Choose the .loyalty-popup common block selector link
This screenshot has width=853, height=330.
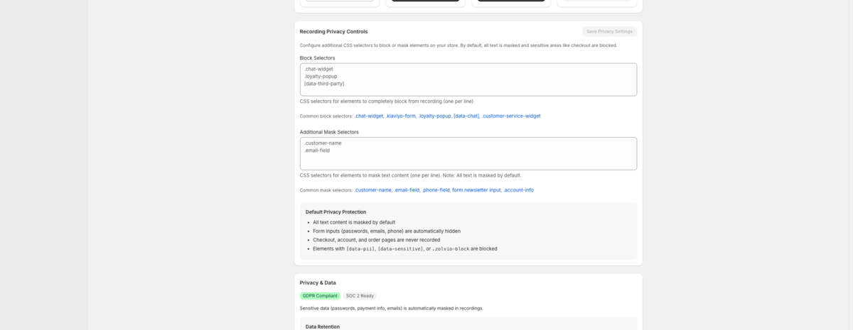434,116
